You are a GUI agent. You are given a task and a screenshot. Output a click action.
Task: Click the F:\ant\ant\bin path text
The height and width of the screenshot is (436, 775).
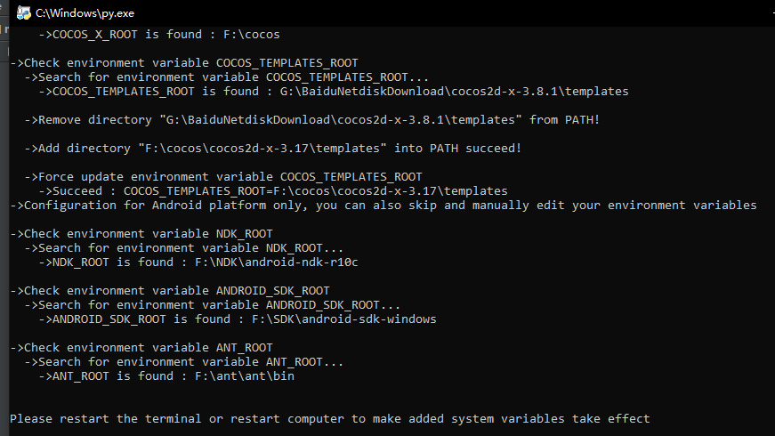tap(245, 376)
